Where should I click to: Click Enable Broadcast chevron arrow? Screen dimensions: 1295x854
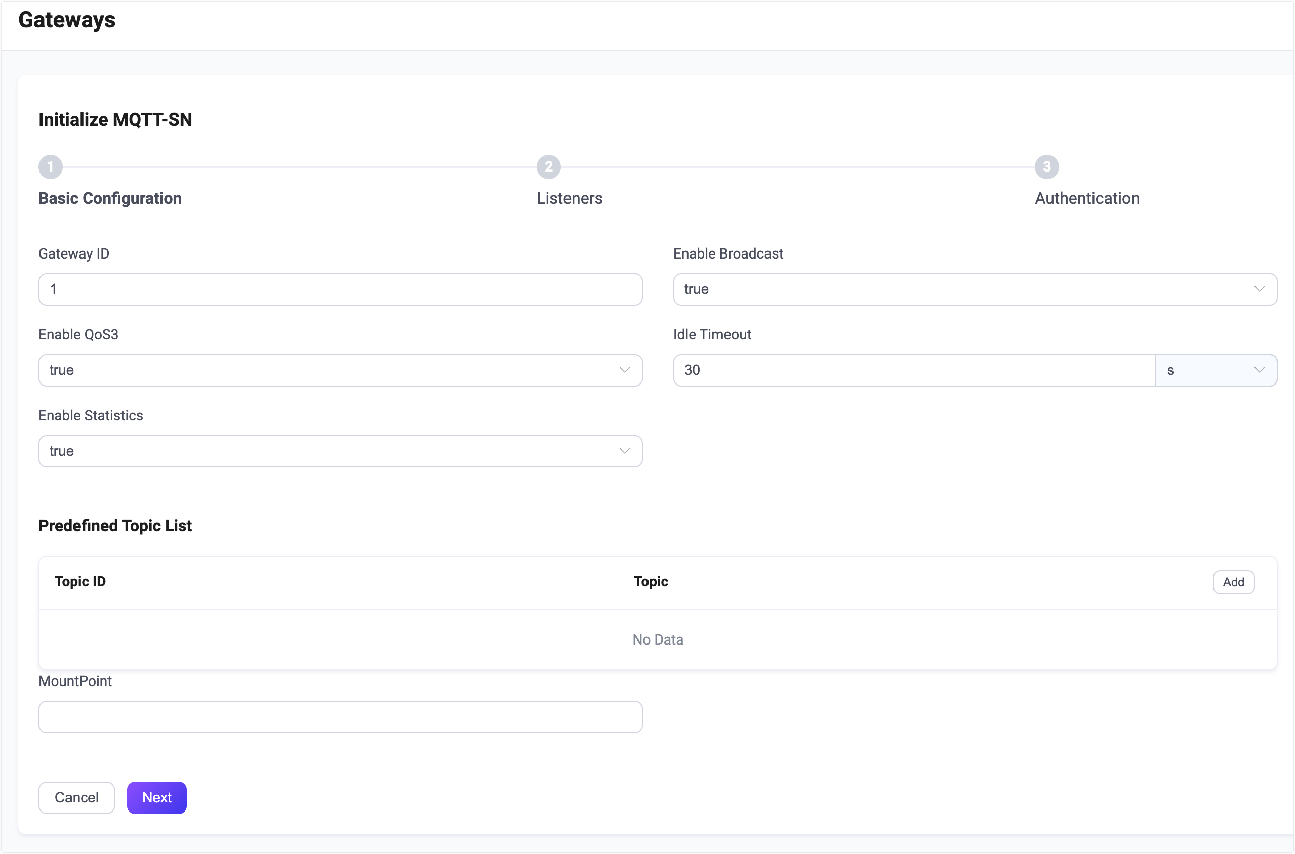pyautogui.click(x=1259, y=289)
